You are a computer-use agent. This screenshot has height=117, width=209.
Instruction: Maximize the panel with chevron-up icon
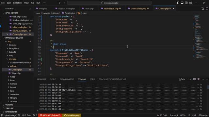pyautogui.click(x=207, y=79)
